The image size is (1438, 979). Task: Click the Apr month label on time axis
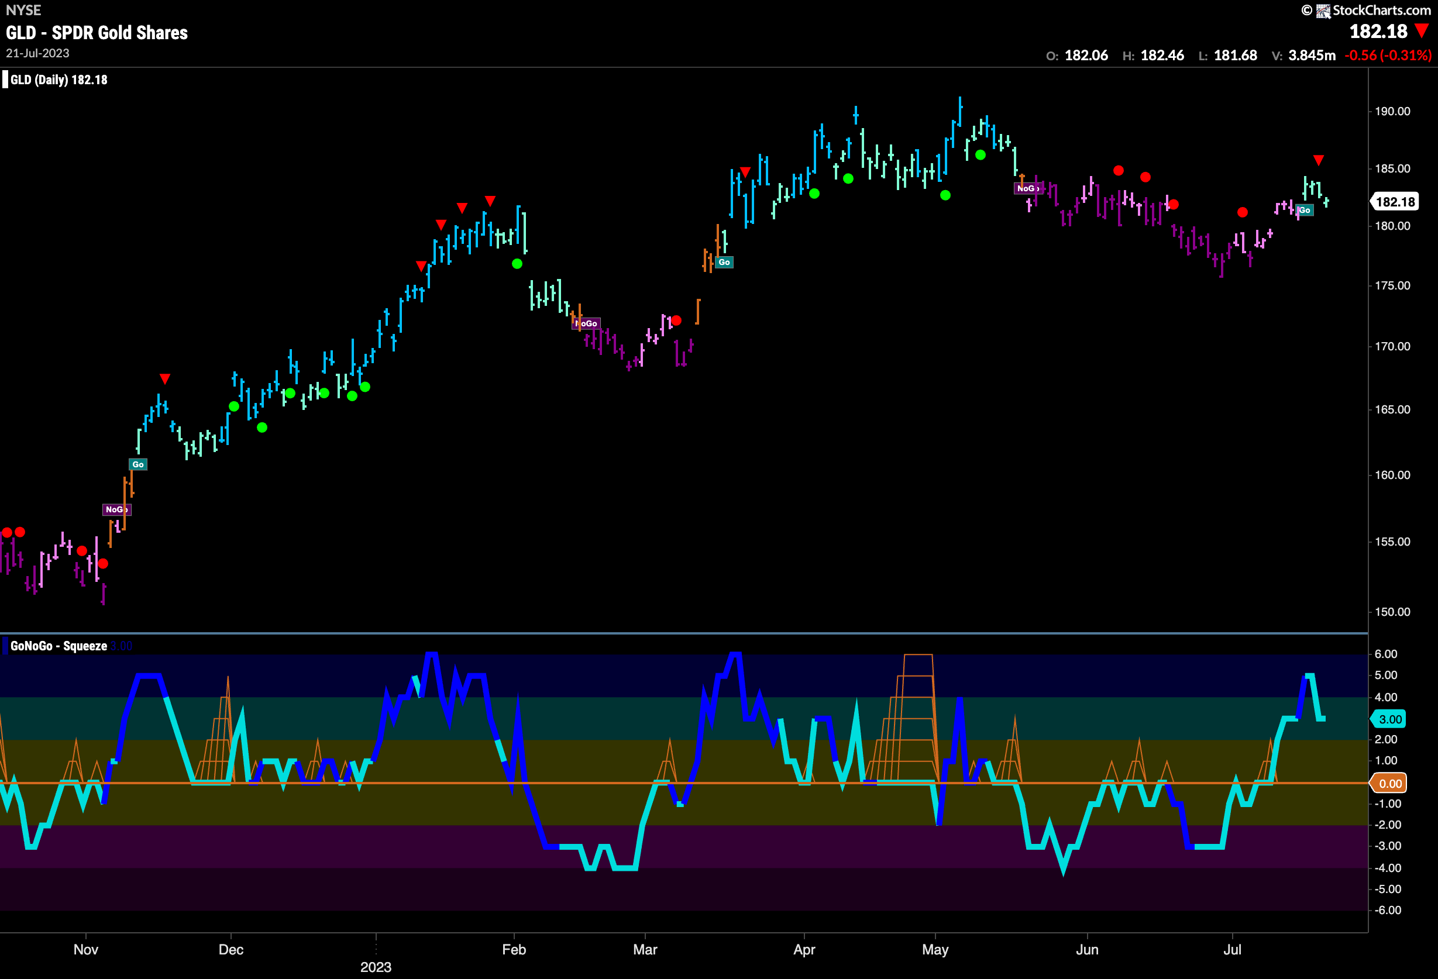coord(804,950)
